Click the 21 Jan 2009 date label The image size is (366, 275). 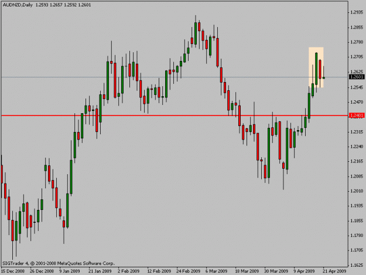click(100, 271)
